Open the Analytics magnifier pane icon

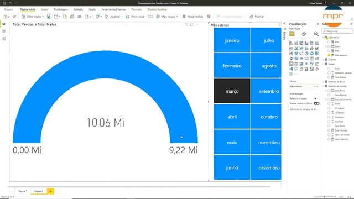pos(316,34)
